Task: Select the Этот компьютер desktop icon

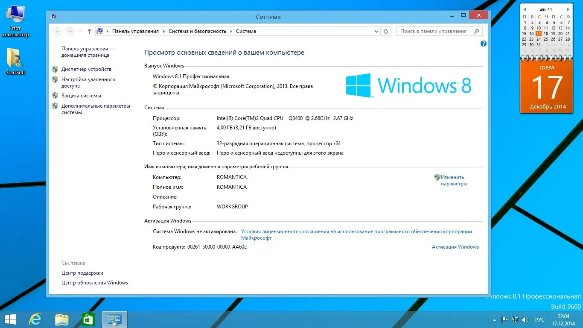Action: 15,21
